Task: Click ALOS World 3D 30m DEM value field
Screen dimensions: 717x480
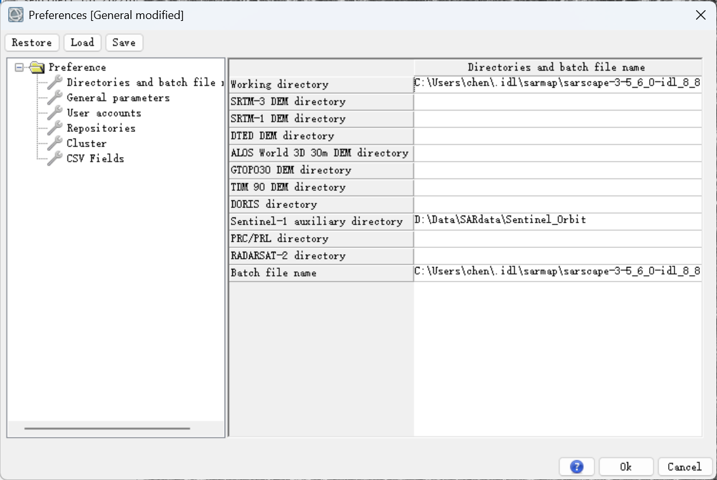Action: click(x=557, y=153)
